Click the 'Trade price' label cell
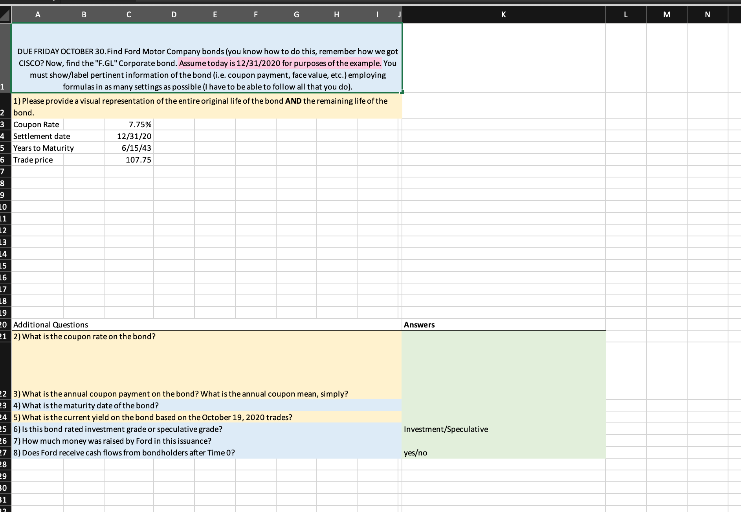Image resolution: width=741 pixels, height=512 pixels. coord(38,160)
